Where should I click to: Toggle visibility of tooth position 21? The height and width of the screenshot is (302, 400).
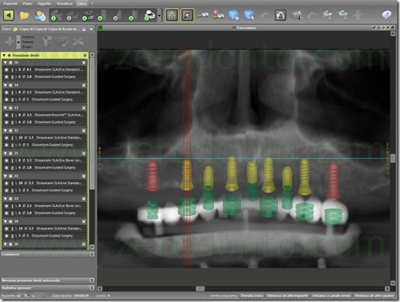point(11,153)
